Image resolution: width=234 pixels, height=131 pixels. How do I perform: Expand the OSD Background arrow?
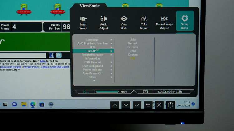111,66
